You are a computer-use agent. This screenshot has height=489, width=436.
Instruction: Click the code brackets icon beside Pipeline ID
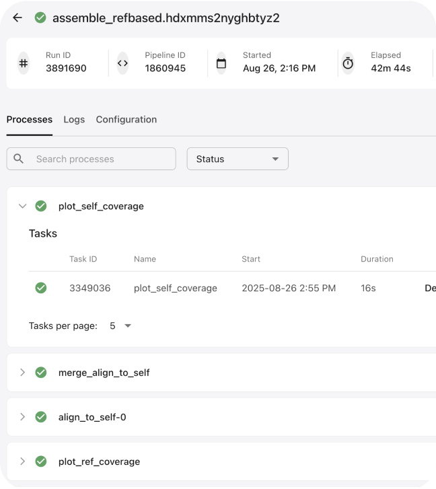[122, 63]
